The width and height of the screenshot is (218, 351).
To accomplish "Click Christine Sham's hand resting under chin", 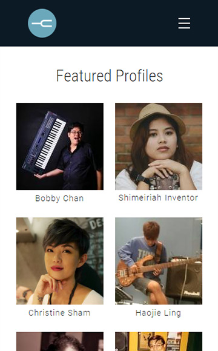I will (51, 283).
